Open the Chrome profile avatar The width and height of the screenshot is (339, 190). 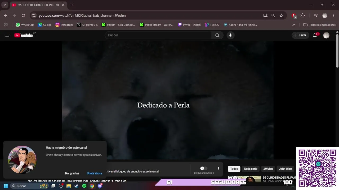325,16
